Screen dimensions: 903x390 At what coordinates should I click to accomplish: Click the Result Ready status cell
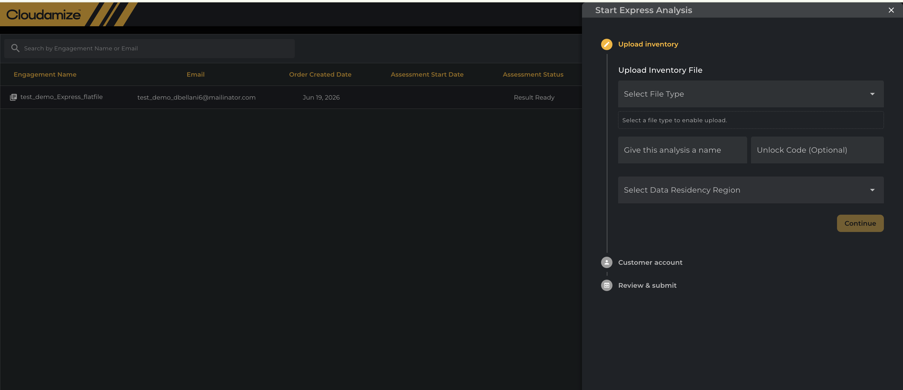pyautogui.click(x=534, y=97)
